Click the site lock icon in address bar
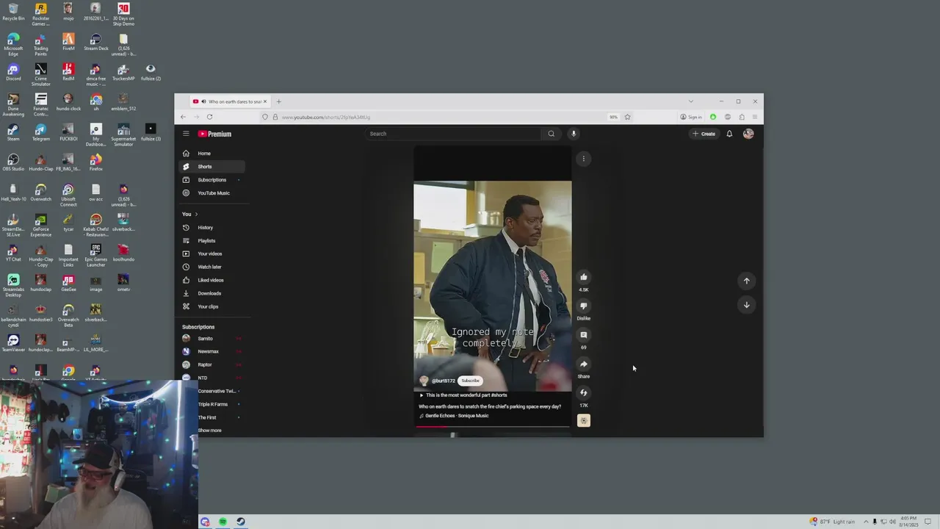Screen dimensions: 940x529 pyautogui.click(x=275, y=117)
